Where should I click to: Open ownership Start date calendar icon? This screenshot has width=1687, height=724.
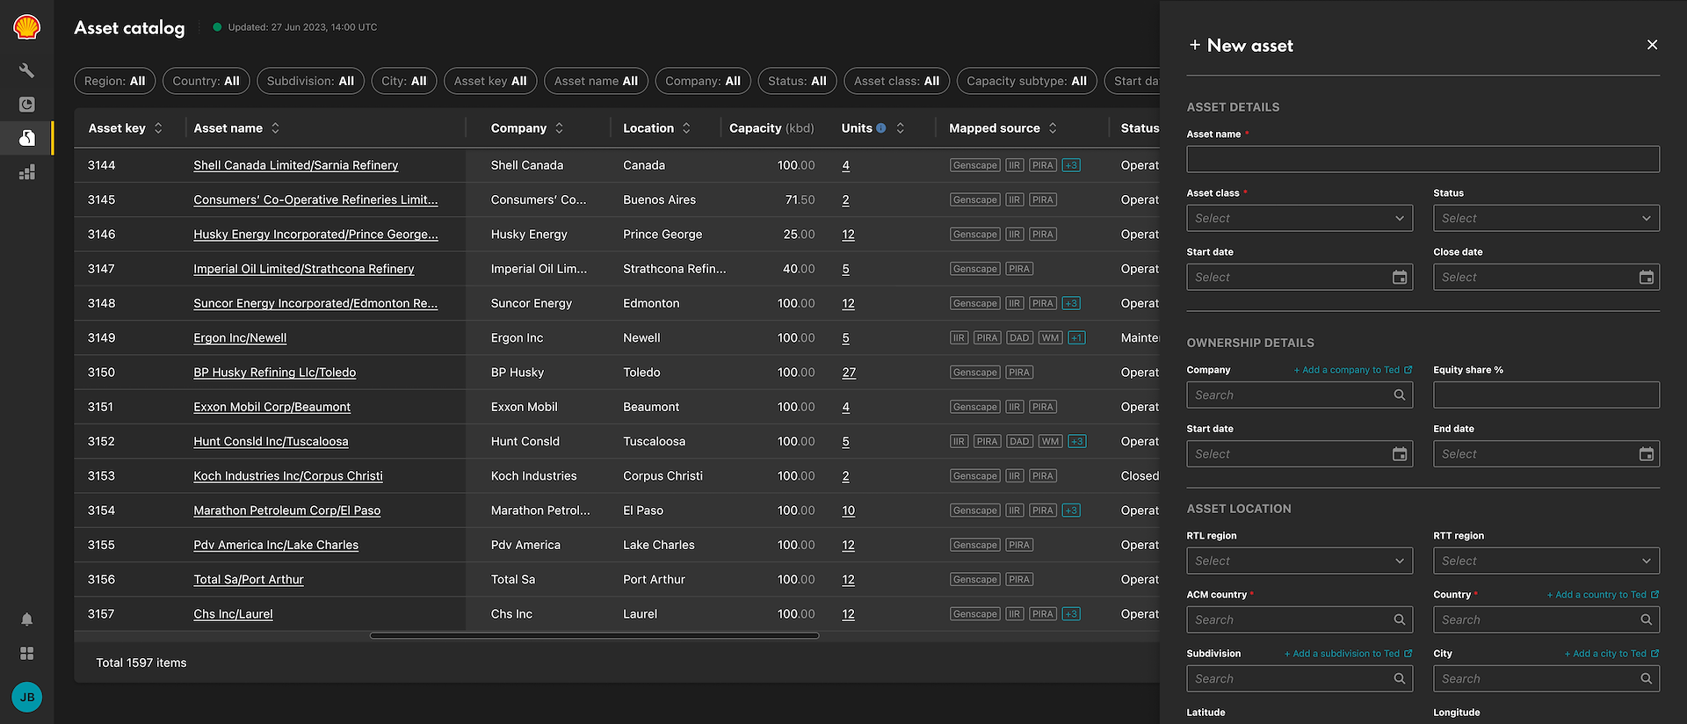click(1400, 454)
